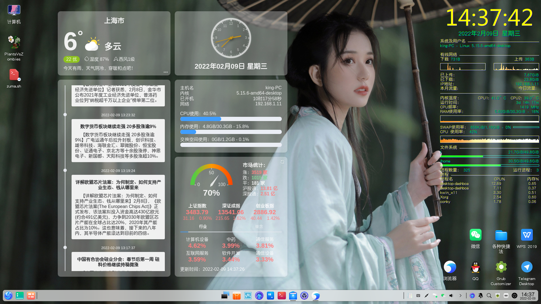Image resolution: width=541 pixels, height=304 pixels.
Task: Open Telegram Desktop desktop icon
Action: pyautogui.click(x=527, y=267)
